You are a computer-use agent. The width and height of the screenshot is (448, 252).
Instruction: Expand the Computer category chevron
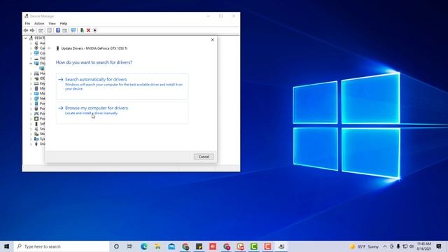[x=31, y=53]
